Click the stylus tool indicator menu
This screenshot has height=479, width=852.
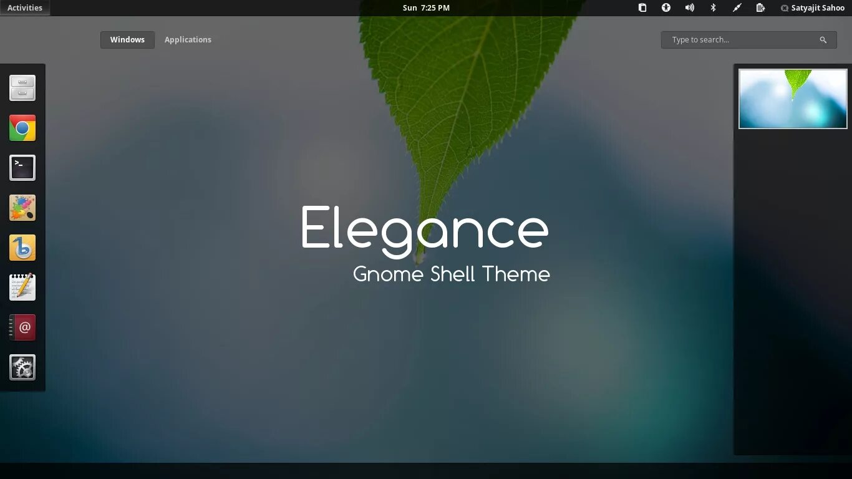[x=737, y=7]
